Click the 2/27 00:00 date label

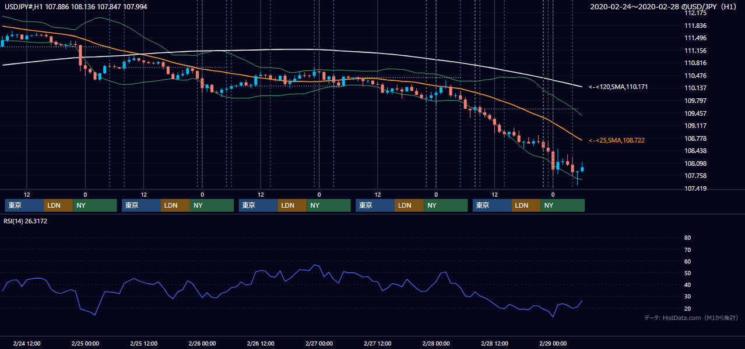[319, 344]
